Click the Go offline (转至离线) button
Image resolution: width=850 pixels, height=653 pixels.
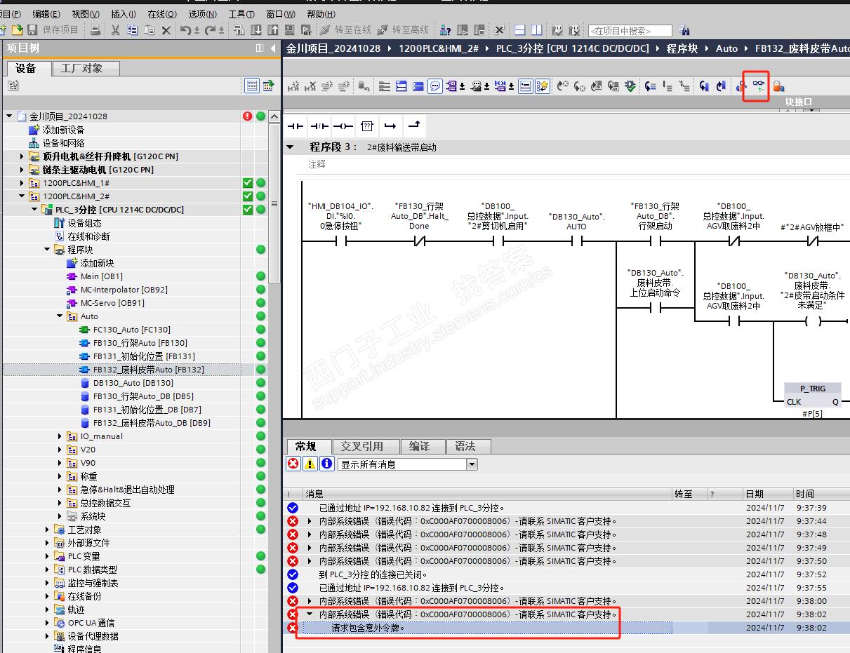[402, 30]
